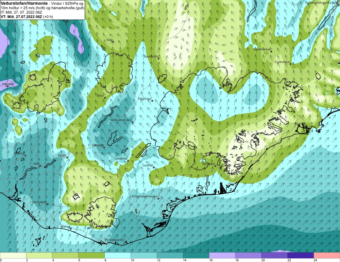Click the 4–6 m/s green legend swatch

66,255
